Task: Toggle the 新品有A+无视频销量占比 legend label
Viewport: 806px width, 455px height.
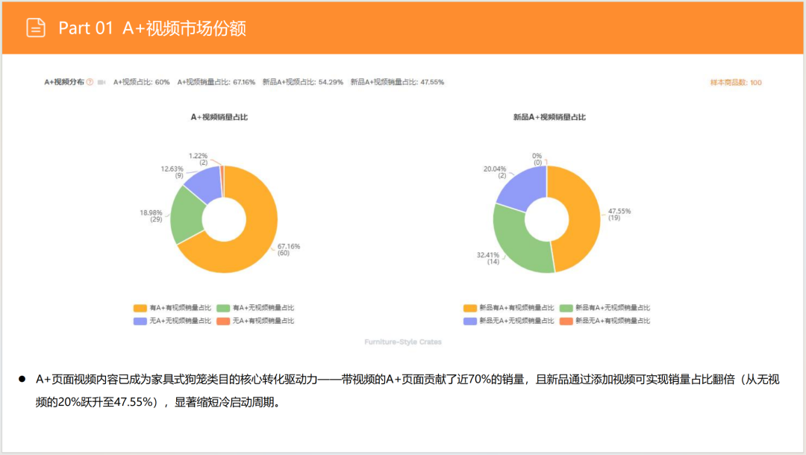Action: (613, 308)
